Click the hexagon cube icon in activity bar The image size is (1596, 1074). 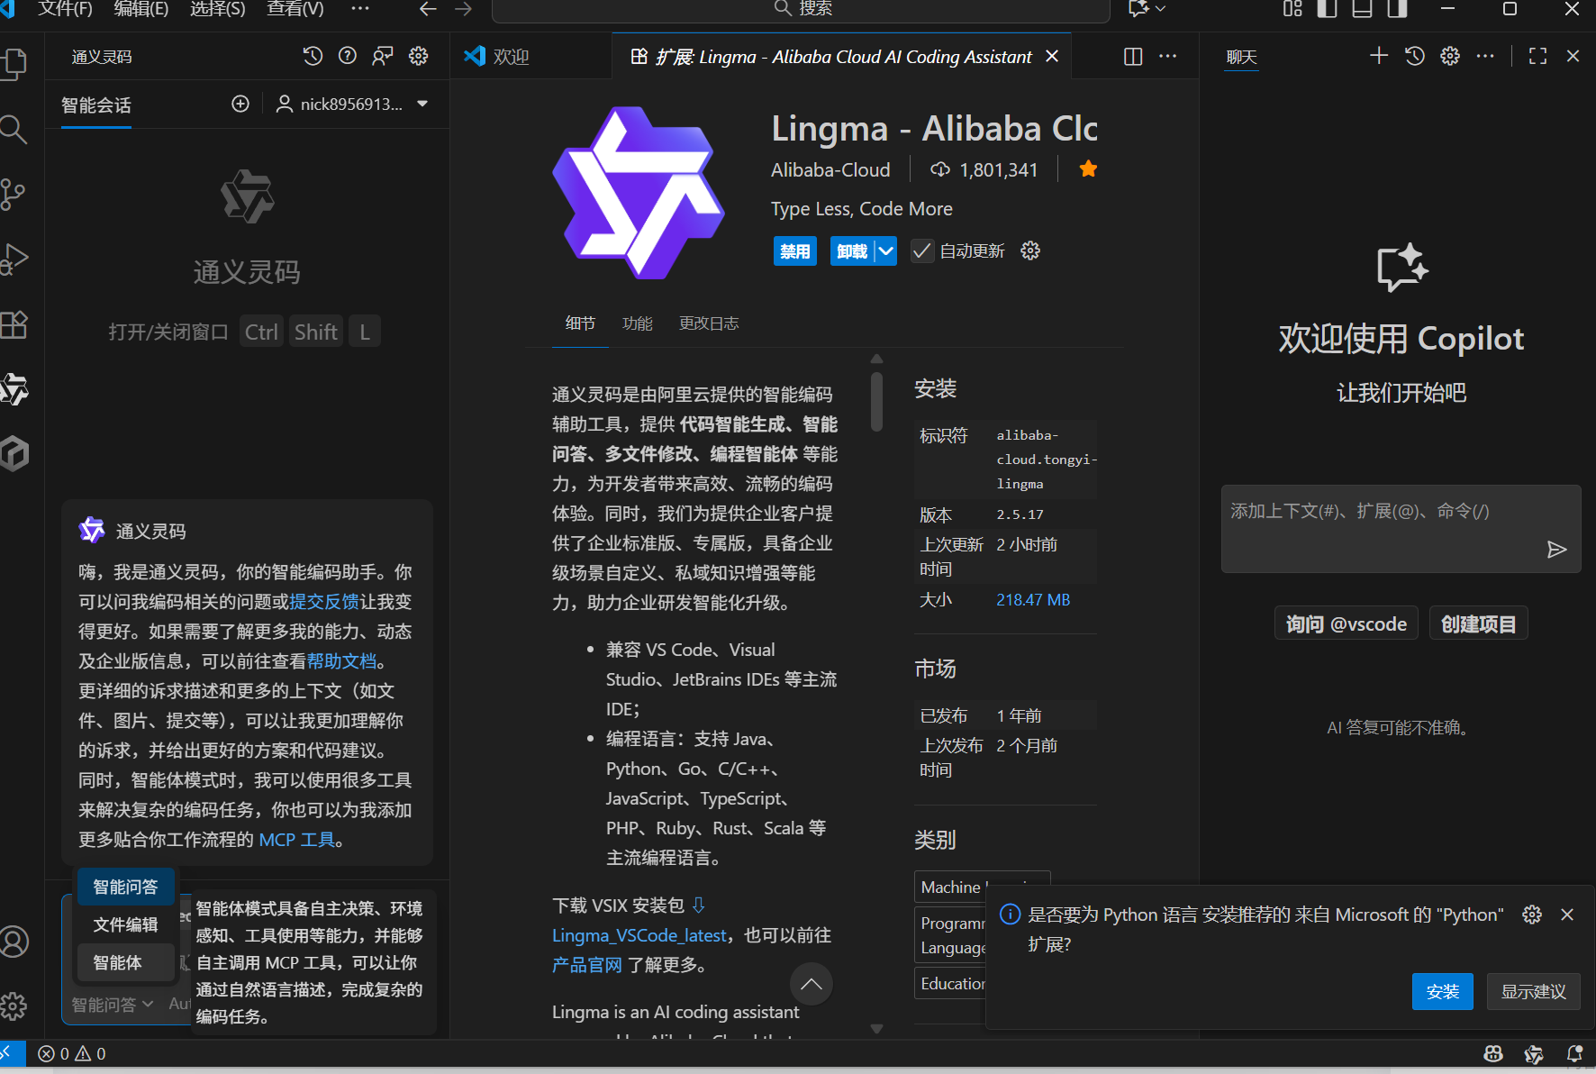[14, 453]
